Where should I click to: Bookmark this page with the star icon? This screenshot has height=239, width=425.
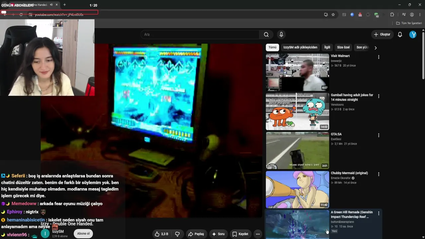(333, 15)
